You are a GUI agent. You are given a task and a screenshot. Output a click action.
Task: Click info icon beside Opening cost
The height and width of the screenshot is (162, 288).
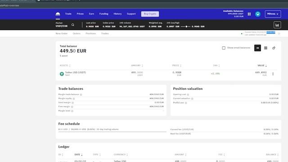188,94
